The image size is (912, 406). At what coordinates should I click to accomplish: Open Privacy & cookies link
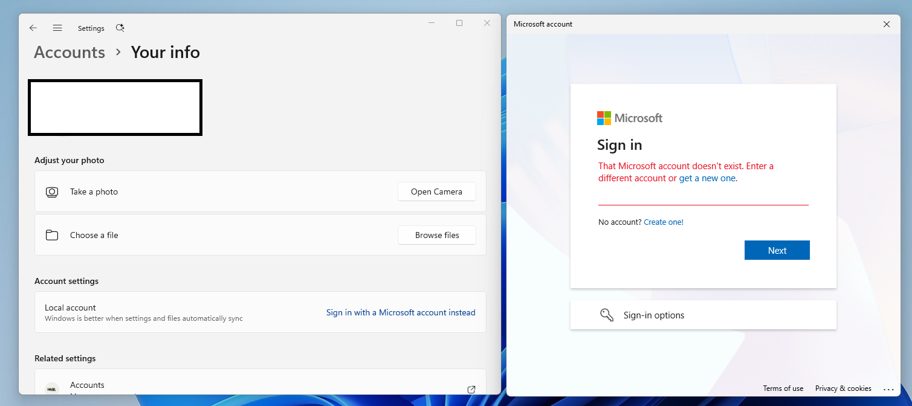843,388
